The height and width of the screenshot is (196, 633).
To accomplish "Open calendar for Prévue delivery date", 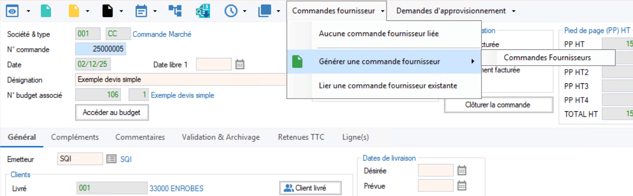I will coord(462,185).
